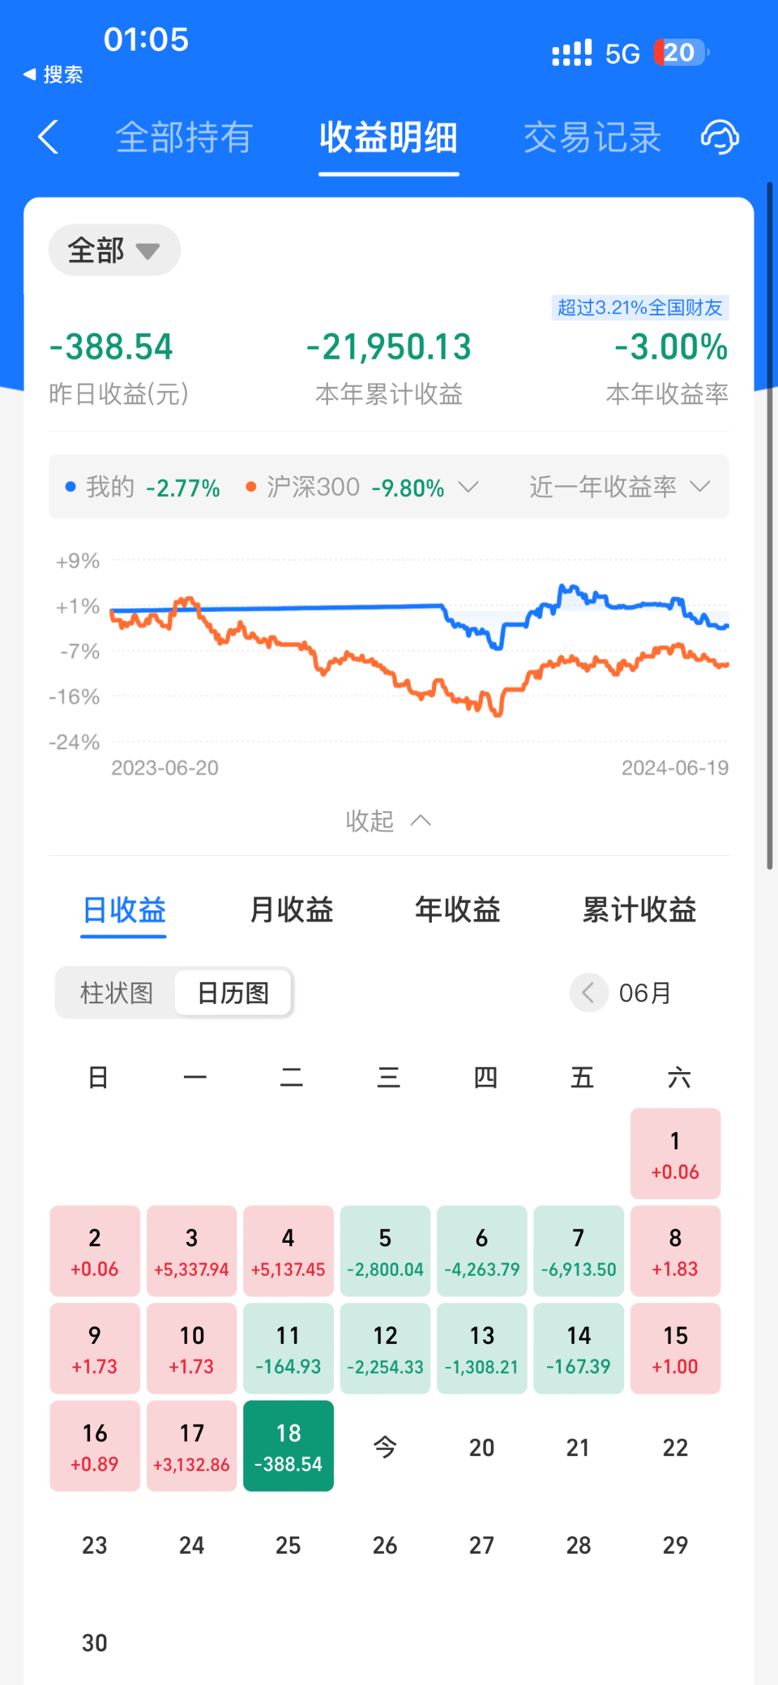
Task: Switch to the 交易记录 tab
Action: [592, 137]
